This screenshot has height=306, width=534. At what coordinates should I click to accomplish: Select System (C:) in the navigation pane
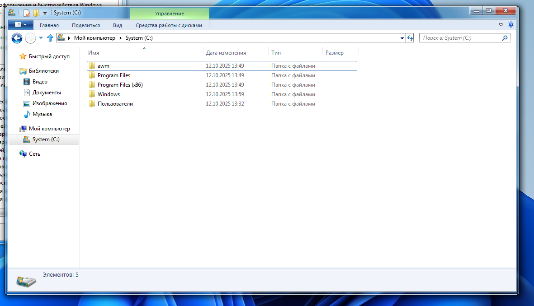(46, 139)
